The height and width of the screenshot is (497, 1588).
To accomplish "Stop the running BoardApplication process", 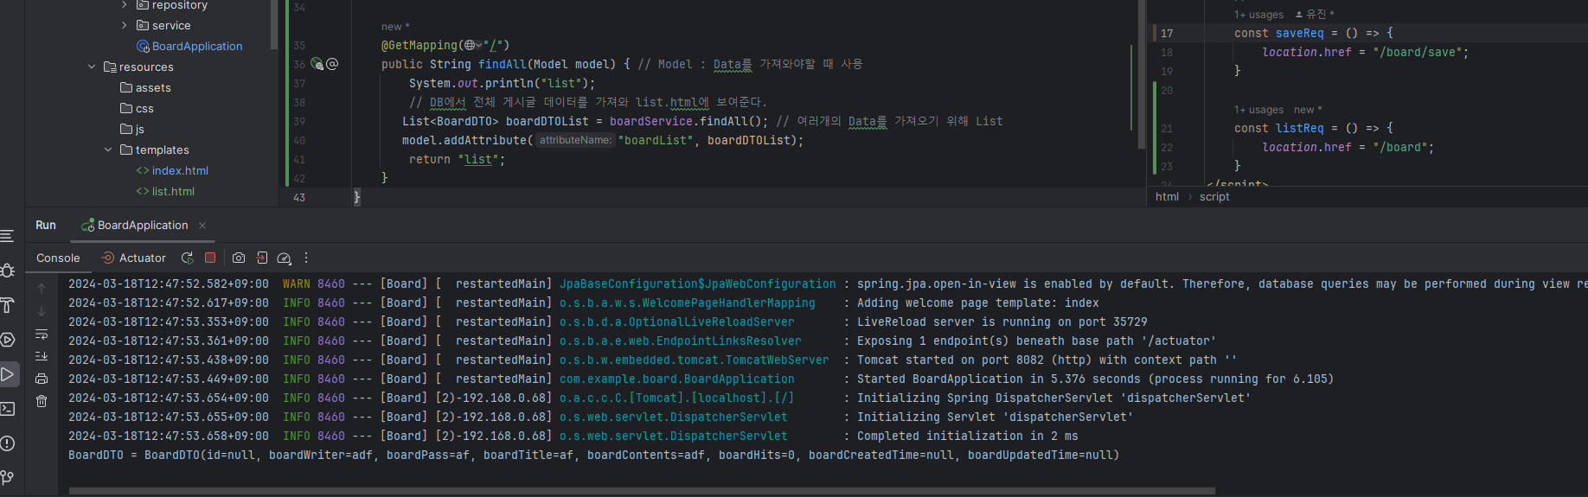I will [210, 258].
